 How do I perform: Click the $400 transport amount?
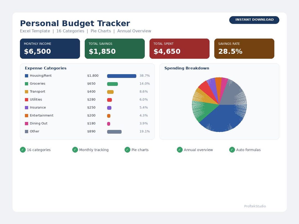click(91, 92)
